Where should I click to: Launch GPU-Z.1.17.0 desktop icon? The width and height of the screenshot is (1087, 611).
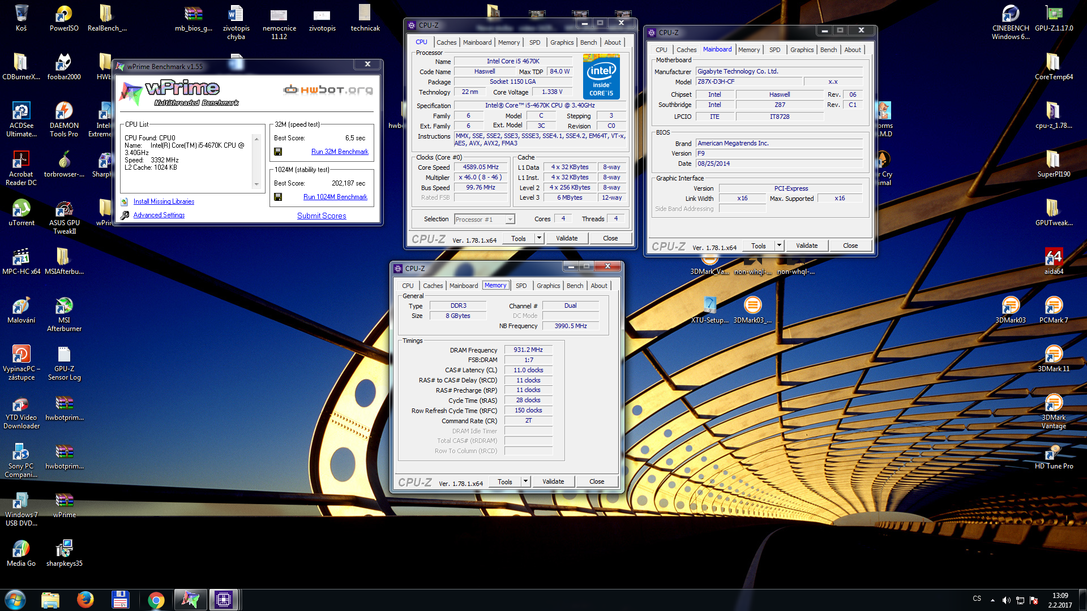(x=1054, y=18)
